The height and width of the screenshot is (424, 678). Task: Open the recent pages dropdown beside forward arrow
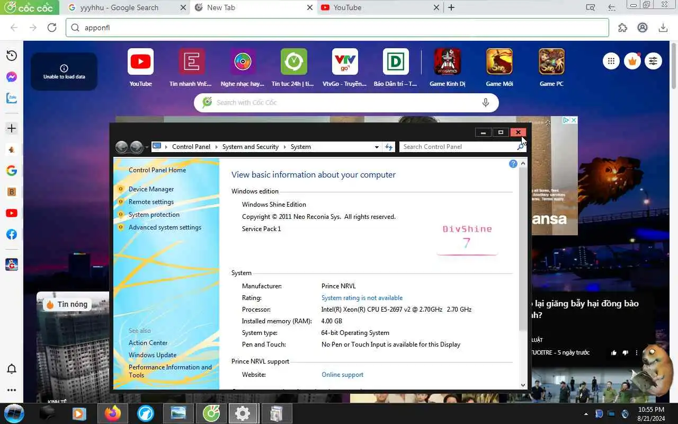[147, 147]
